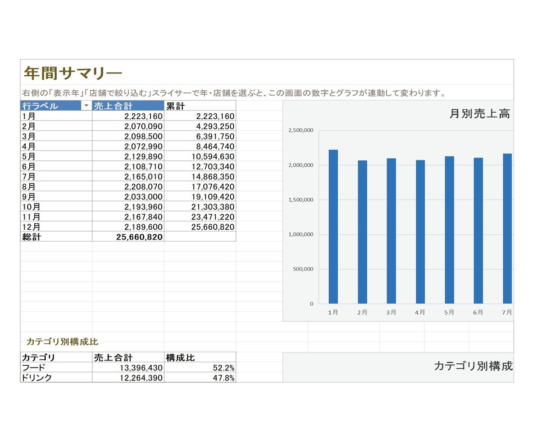Select the カテゴリ別構成 chart title

tap(473, 366)
